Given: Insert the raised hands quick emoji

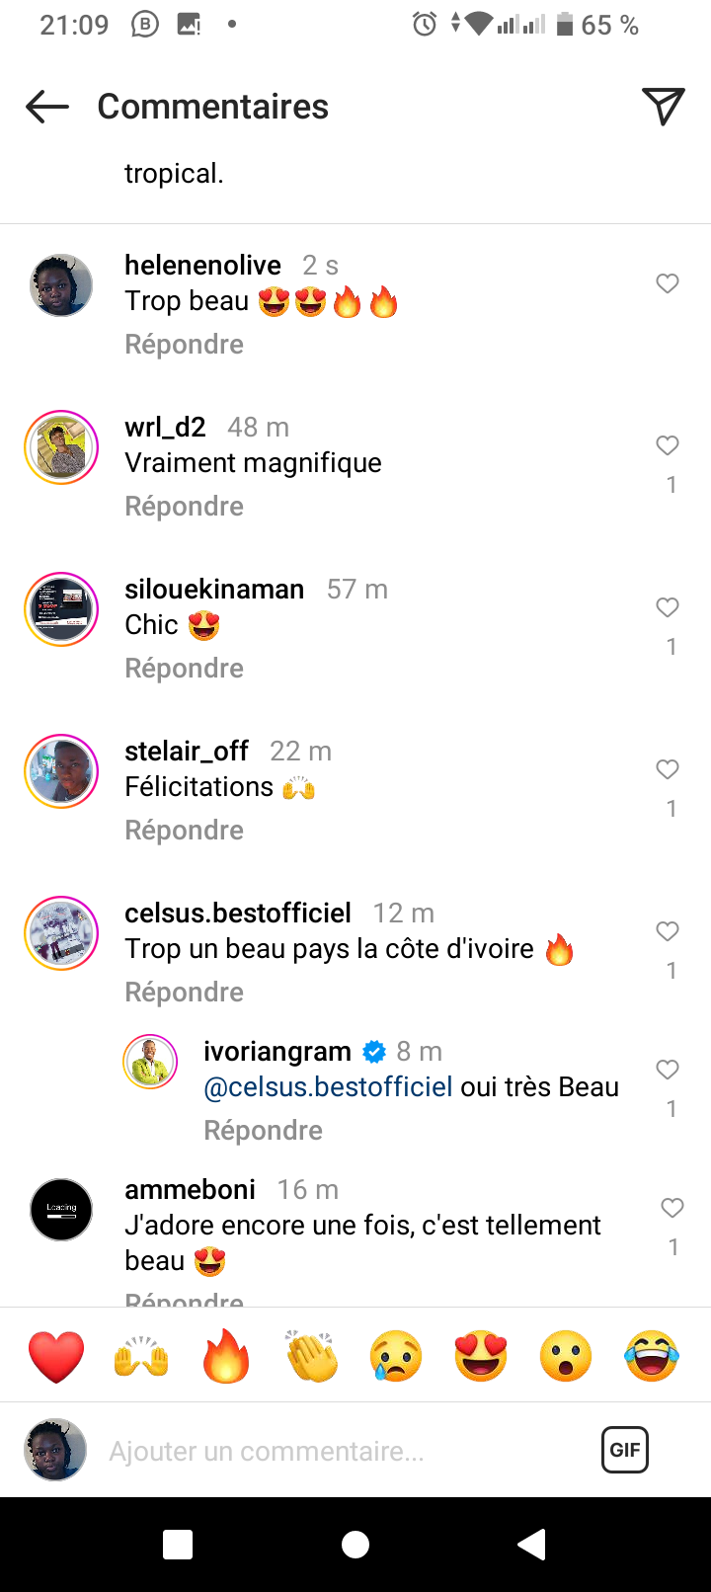Looking at the screenshot, I should 141,1356.
